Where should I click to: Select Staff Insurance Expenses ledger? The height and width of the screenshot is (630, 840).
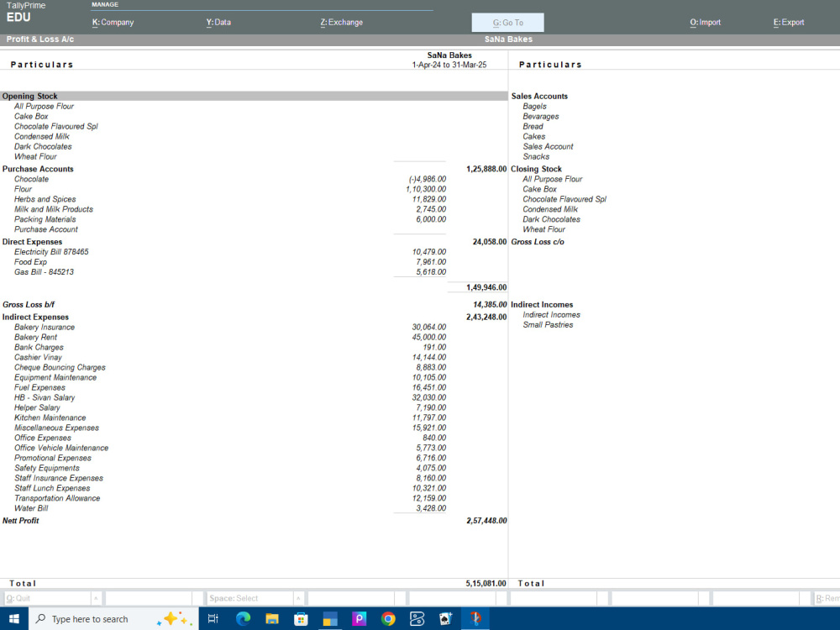coord(59,478)
